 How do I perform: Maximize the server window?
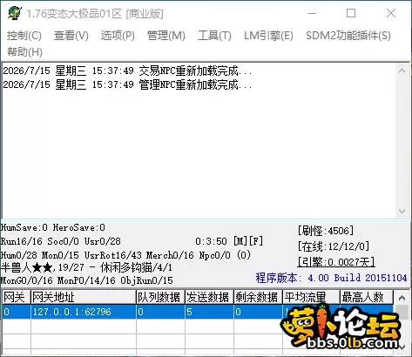pos(351,13)
